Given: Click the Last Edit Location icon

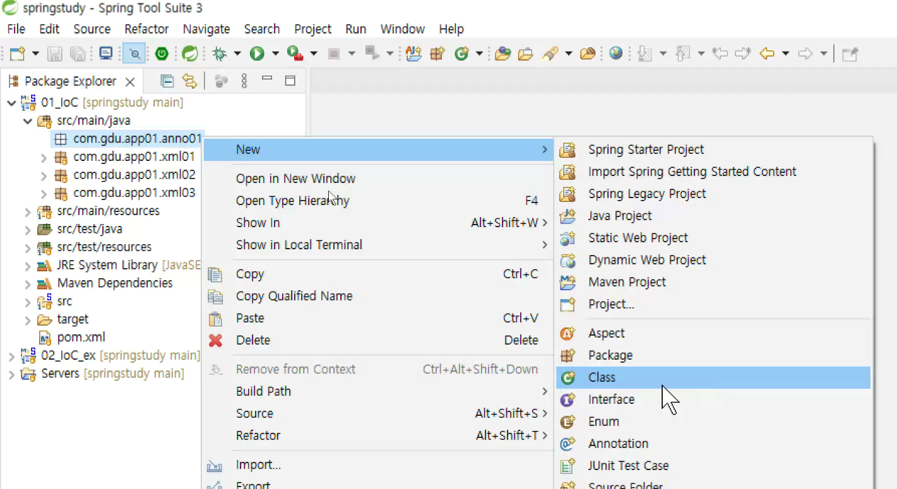Looking at the screenshot, I should tap(720, 54).
